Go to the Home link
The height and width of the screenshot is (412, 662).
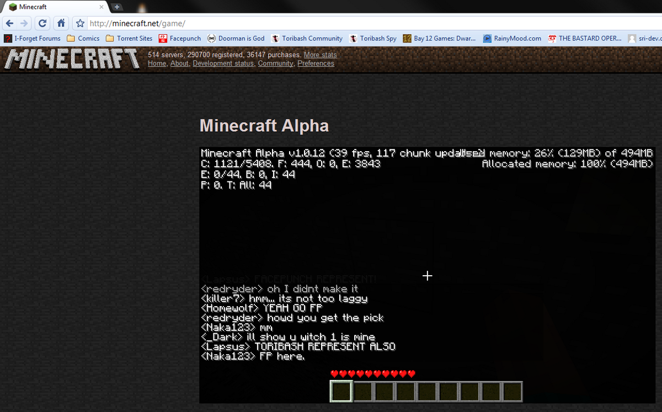157,63
